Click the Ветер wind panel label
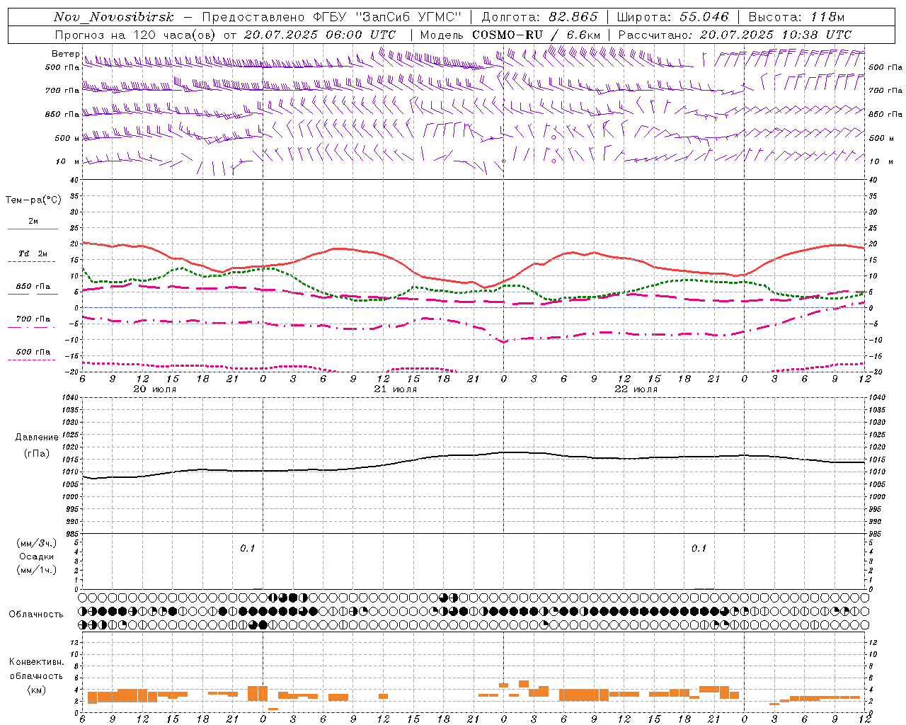The height and width of the screenshot is (725, 906). tap(65, 54)
